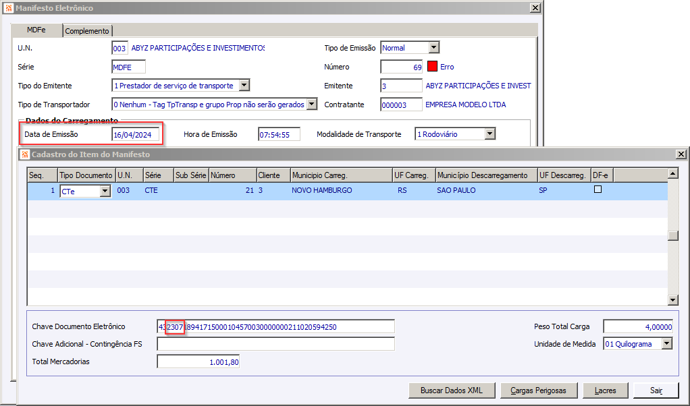The height and width of the screenshot is (406, 690).
Task: Click the Município Descarregamento column header
Action: (x=487, y=175)
